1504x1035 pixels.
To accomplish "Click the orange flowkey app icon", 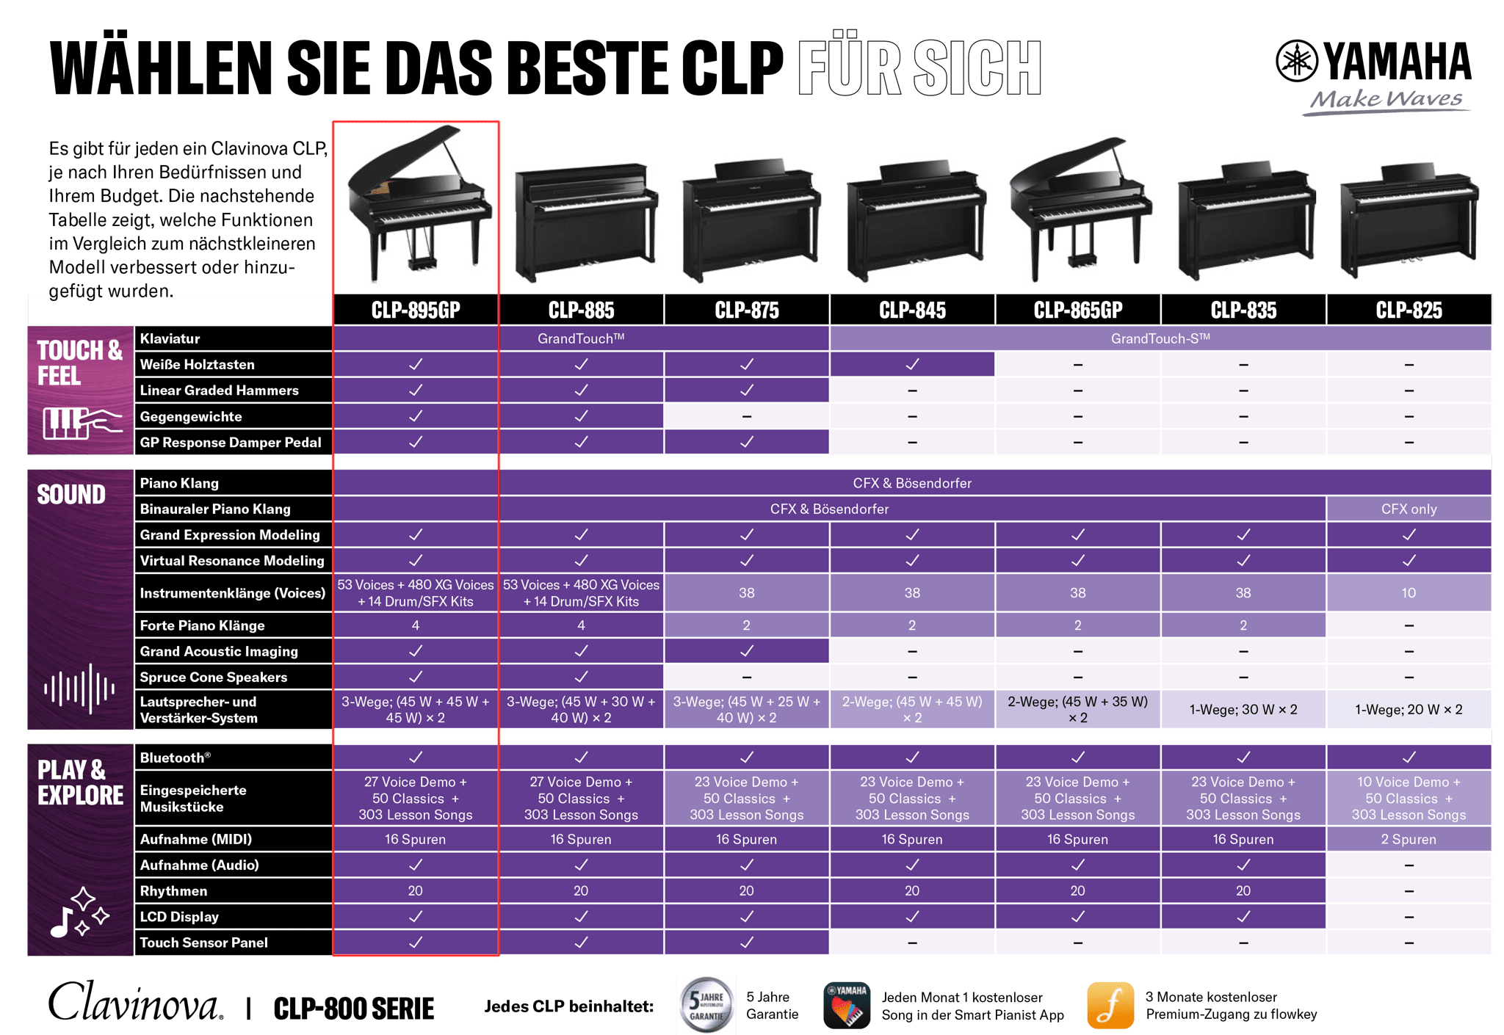I will click(x=1110, y=1006).
